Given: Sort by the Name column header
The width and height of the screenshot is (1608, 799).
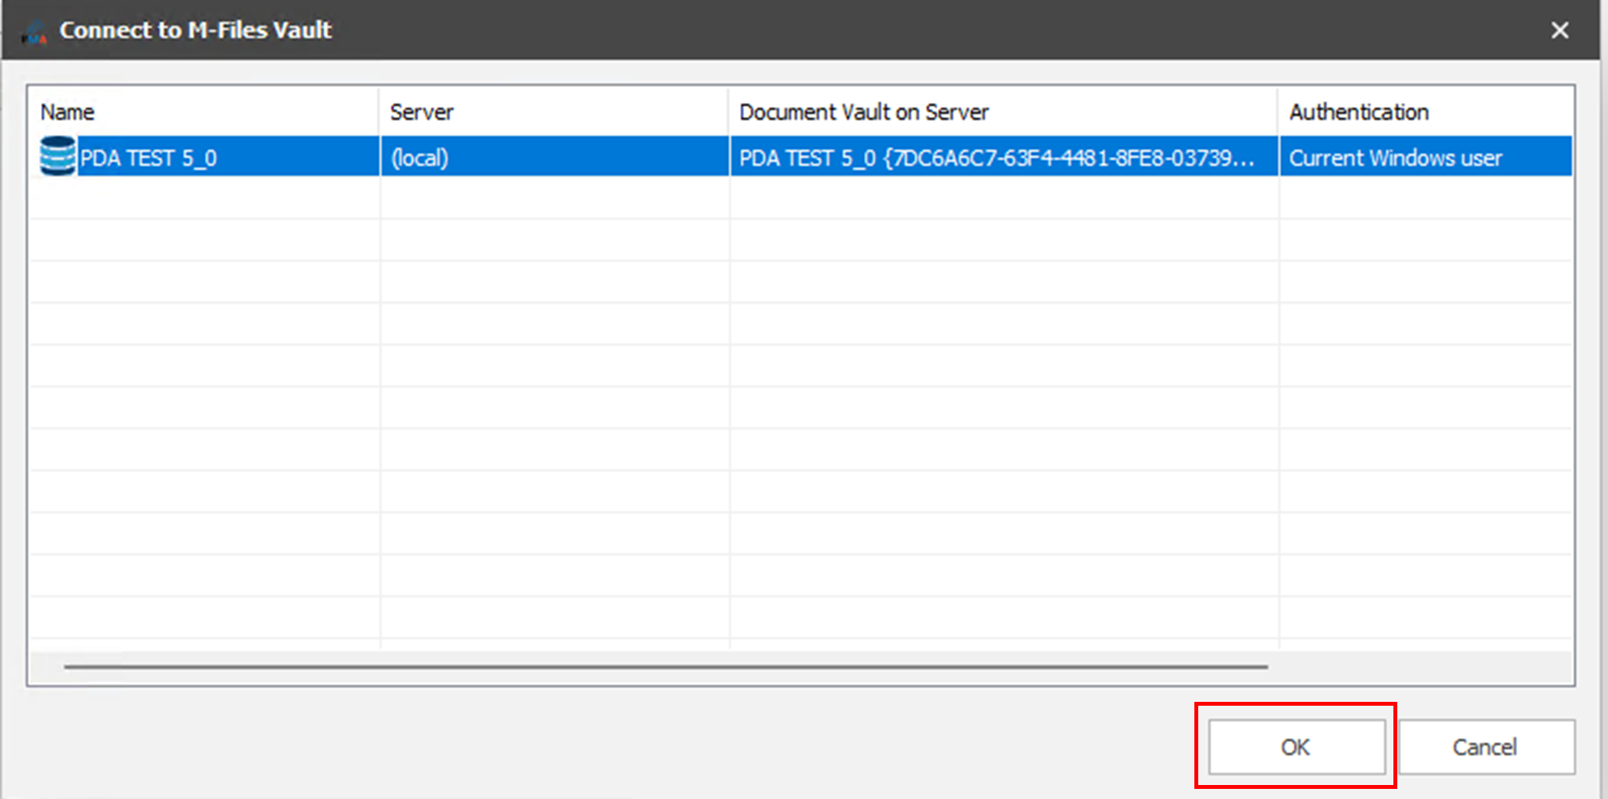Looking at the screenshot, I should (68, 113).
